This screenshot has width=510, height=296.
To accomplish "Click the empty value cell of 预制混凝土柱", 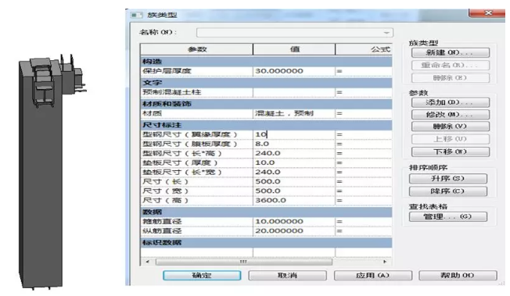I will point(293,92).
